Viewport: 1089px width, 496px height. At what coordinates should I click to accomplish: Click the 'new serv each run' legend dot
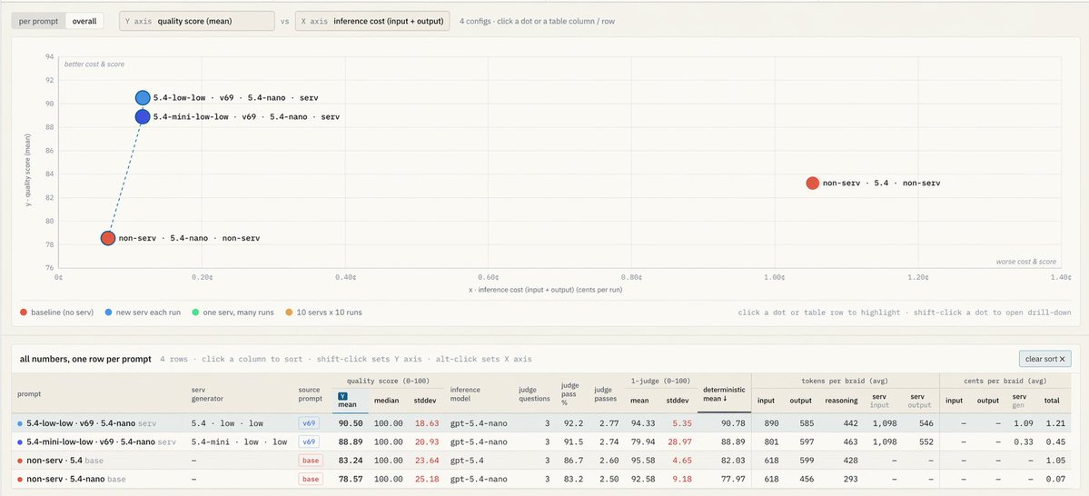coord(109,312)
